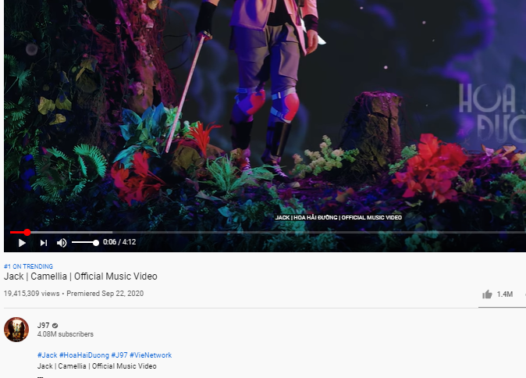Screen dimensions: 526x378
Task: Click the 4.08M subscribers text
Action: point(66,334)
